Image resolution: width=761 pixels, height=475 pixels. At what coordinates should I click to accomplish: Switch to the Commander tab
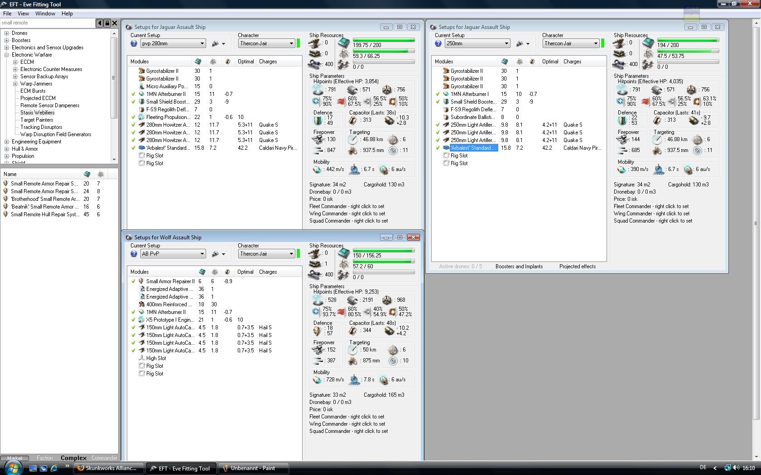click(104, 458)
